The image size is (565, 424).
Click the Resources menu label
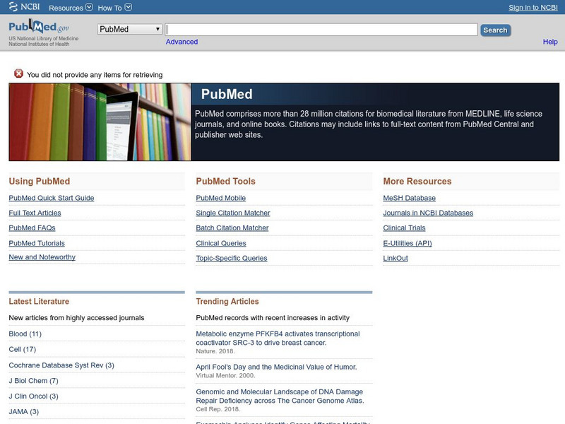66,8
